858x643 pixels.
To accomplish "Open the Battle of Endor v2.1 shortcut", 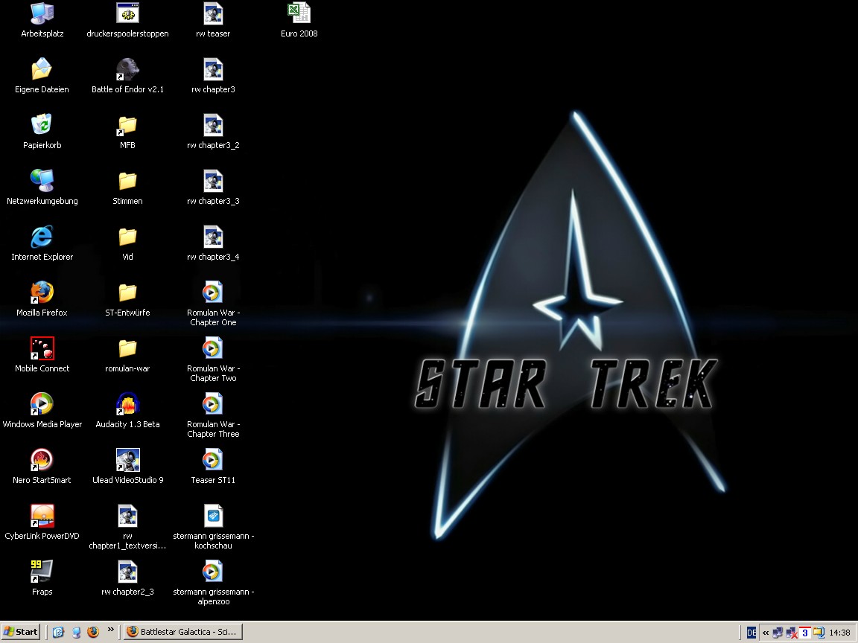I will (x=127, y=69).
